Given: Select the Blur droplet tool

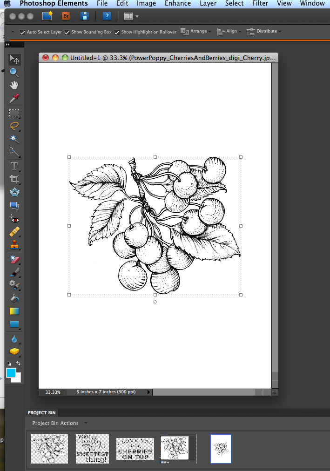Looking at the screenshot, I should [14, 339].
